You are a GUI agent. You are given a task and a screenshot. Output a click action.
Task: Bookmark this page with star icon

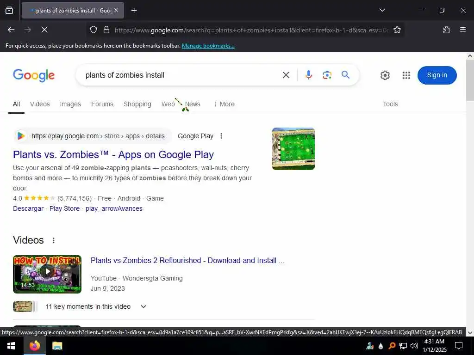(397, 30)
